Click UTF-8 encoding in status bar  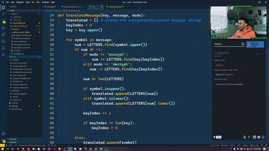click(232, 146)
